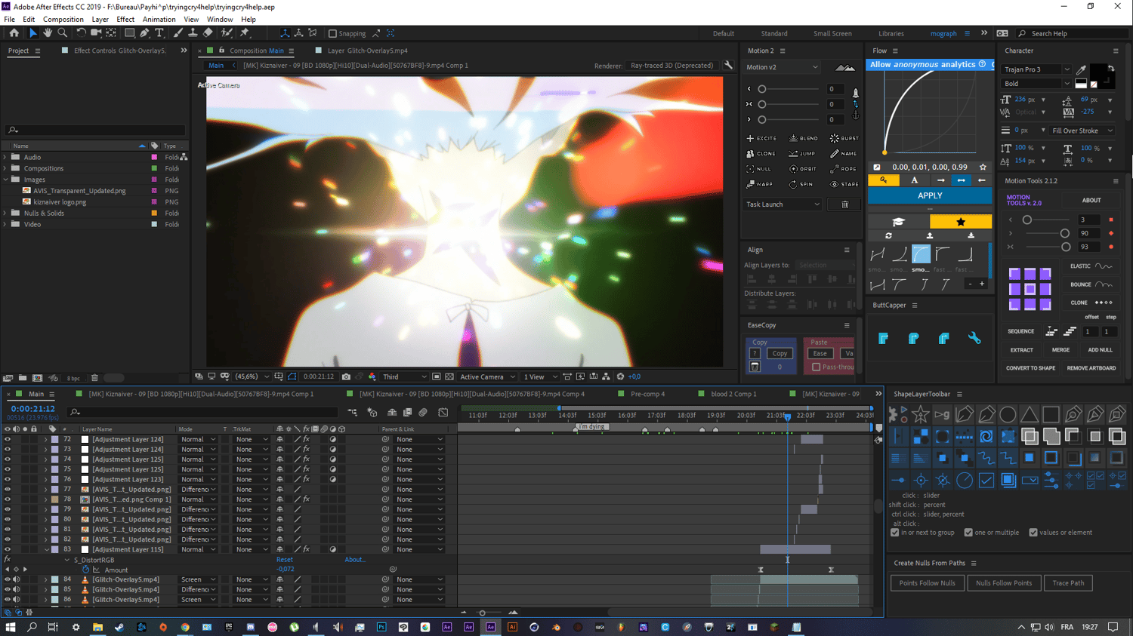Select the Puppet Pin tool
The width and height of the screenshot is (1133, 636).
point(245,33)
